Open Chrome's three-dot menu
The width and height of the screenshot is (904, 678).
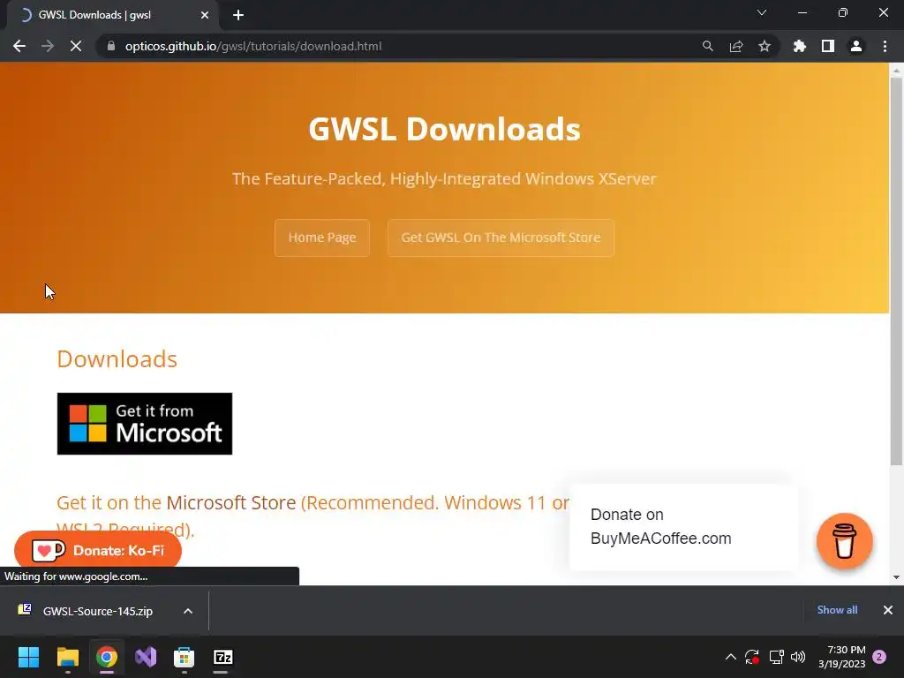click(885, 46)
